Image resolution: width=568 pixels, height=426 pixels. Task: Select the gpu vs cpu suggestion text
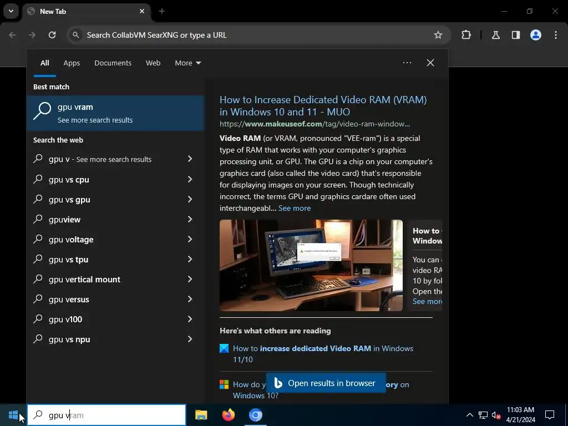pyautogui.click(x=69, y=179)
